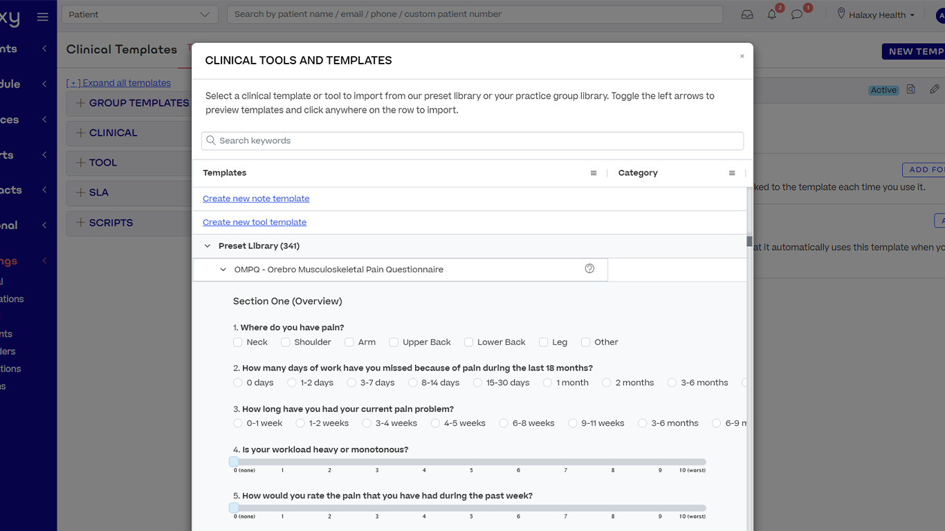Open the Halaxy Health location menu

coord(876,15)
